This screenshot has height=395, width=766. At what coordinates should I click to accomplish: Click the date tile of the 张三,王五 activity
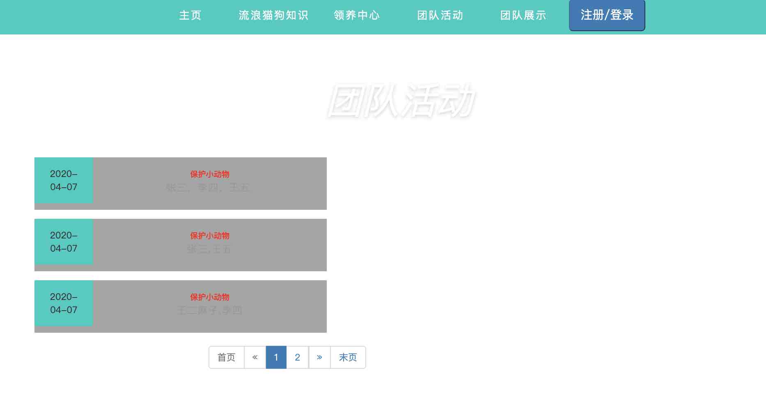pyautogui.click(x=64, y=242)
